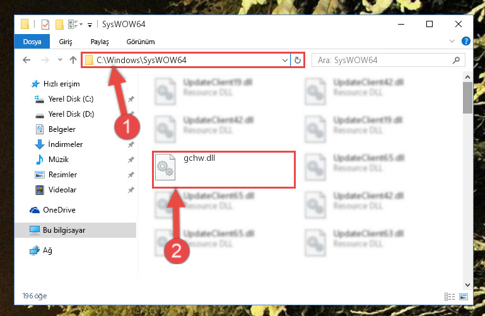Image resolution: width=485 pixels, height=316 pixels.
Task: Click the Up one level arrow
Action: tap(73, 60)
